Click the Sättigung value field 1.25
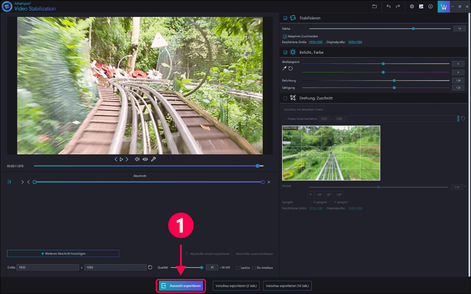 click(x=458, y=88)
